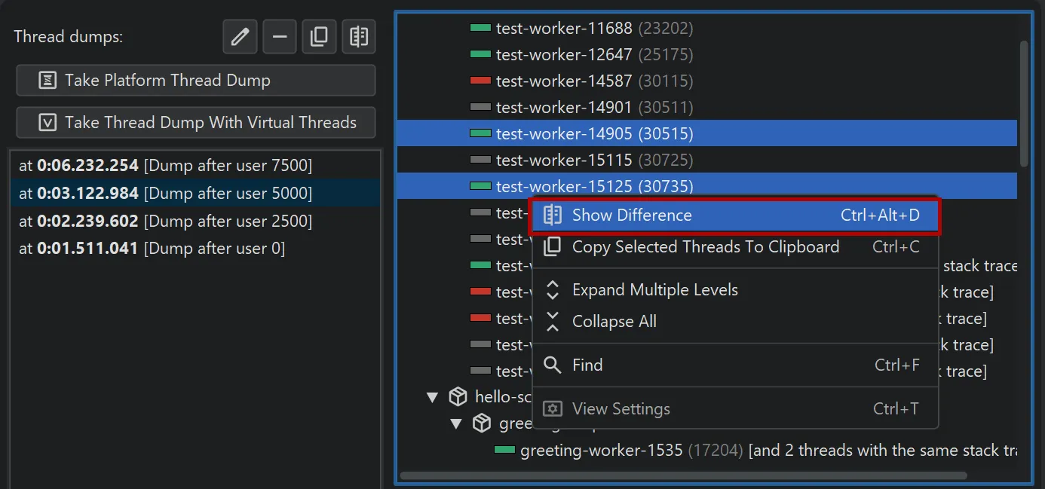
Task: Click the package icon next to hello-sc node
Action: coord(458,396)
